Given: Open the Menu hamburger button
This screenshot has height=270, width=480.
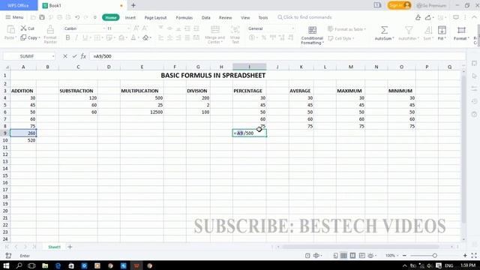Looking at the screenshot, I should pos(14,17).
